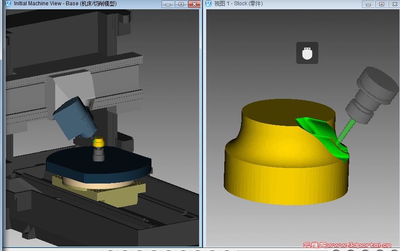This screenshot has width=400, height=251.
Task: Select the dark blue rotary table in Machine View
Action: click(99, 164)
